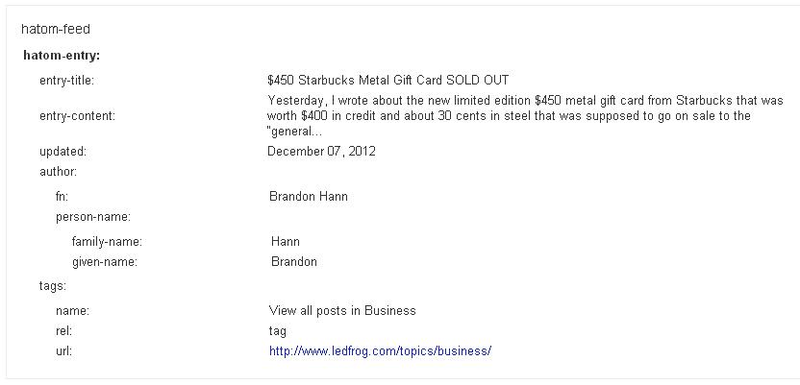
Task: Click the entry-title label
Action: [x=67, y=81]
